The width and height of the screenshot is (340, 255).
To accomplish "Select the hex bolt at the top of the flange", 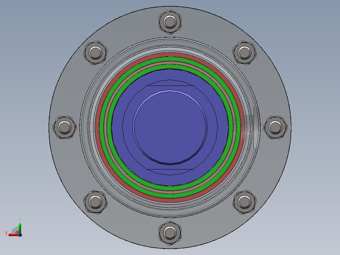I will tap(170, 22).
